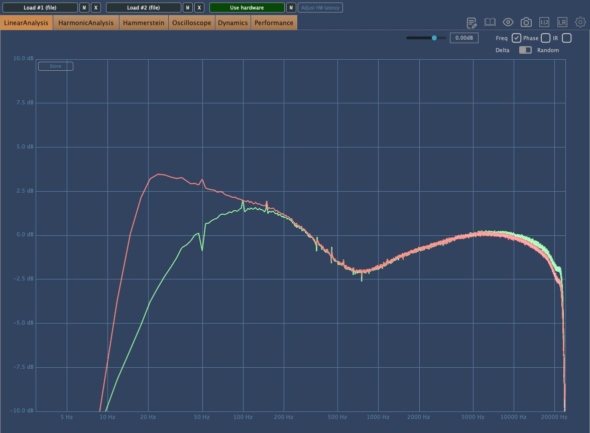Enable the Phase checkbox
This screenshot has width=590, height=433.
[x=545, y=38]
